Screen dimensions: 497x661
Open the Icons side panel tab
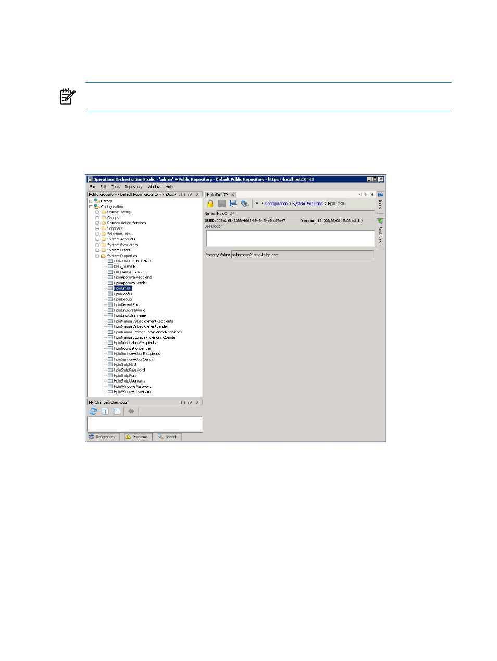pyautogui.click(x=380, y=202)
